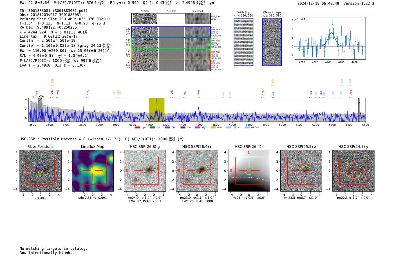Image resolution: width=394 pixels, height=268 pixels.
Task: Click the Primary Spec_Slot_IFU_AMP line
Action: pos(65,19)
